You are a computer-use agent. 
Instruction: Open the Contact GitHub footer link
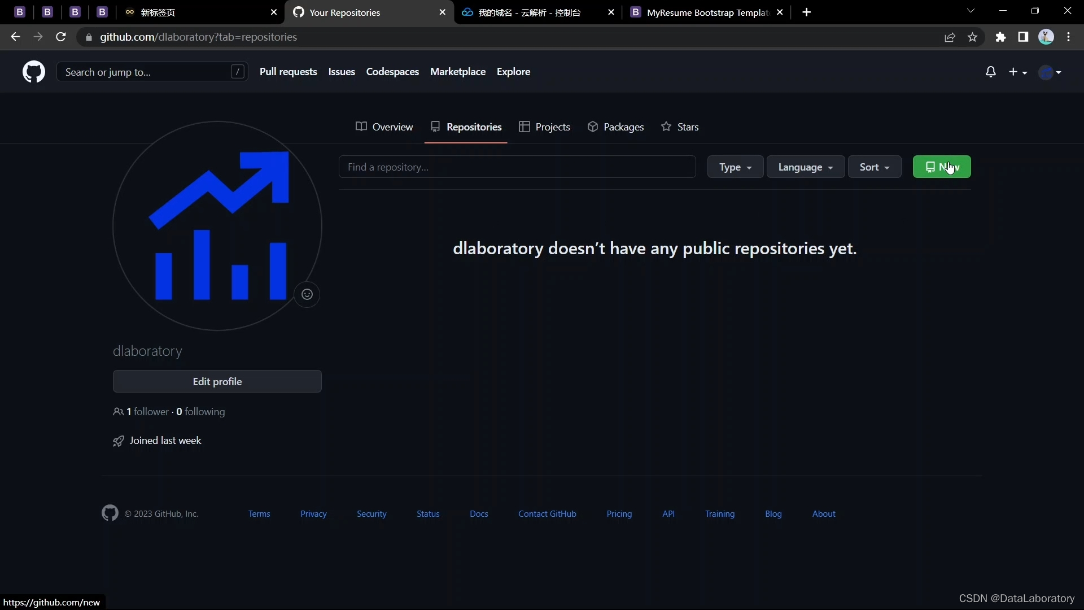(x=547, y=514)
